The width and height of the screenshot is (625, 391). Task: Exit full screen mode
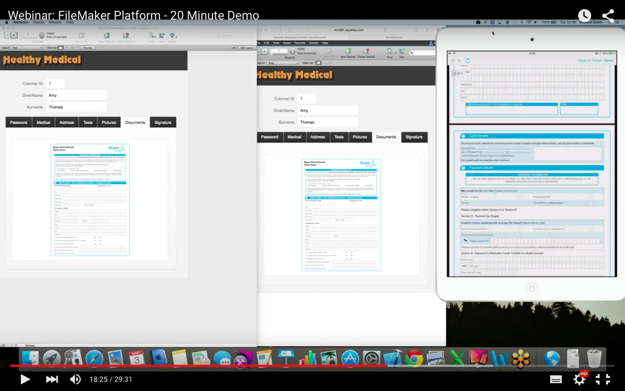pyautogui.click(x=603, y=379)
